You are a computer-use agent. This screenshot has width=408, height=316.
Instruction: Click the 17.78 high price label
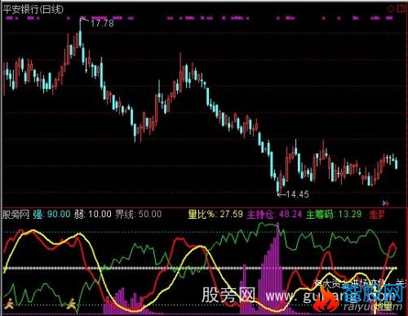(102, 24)
